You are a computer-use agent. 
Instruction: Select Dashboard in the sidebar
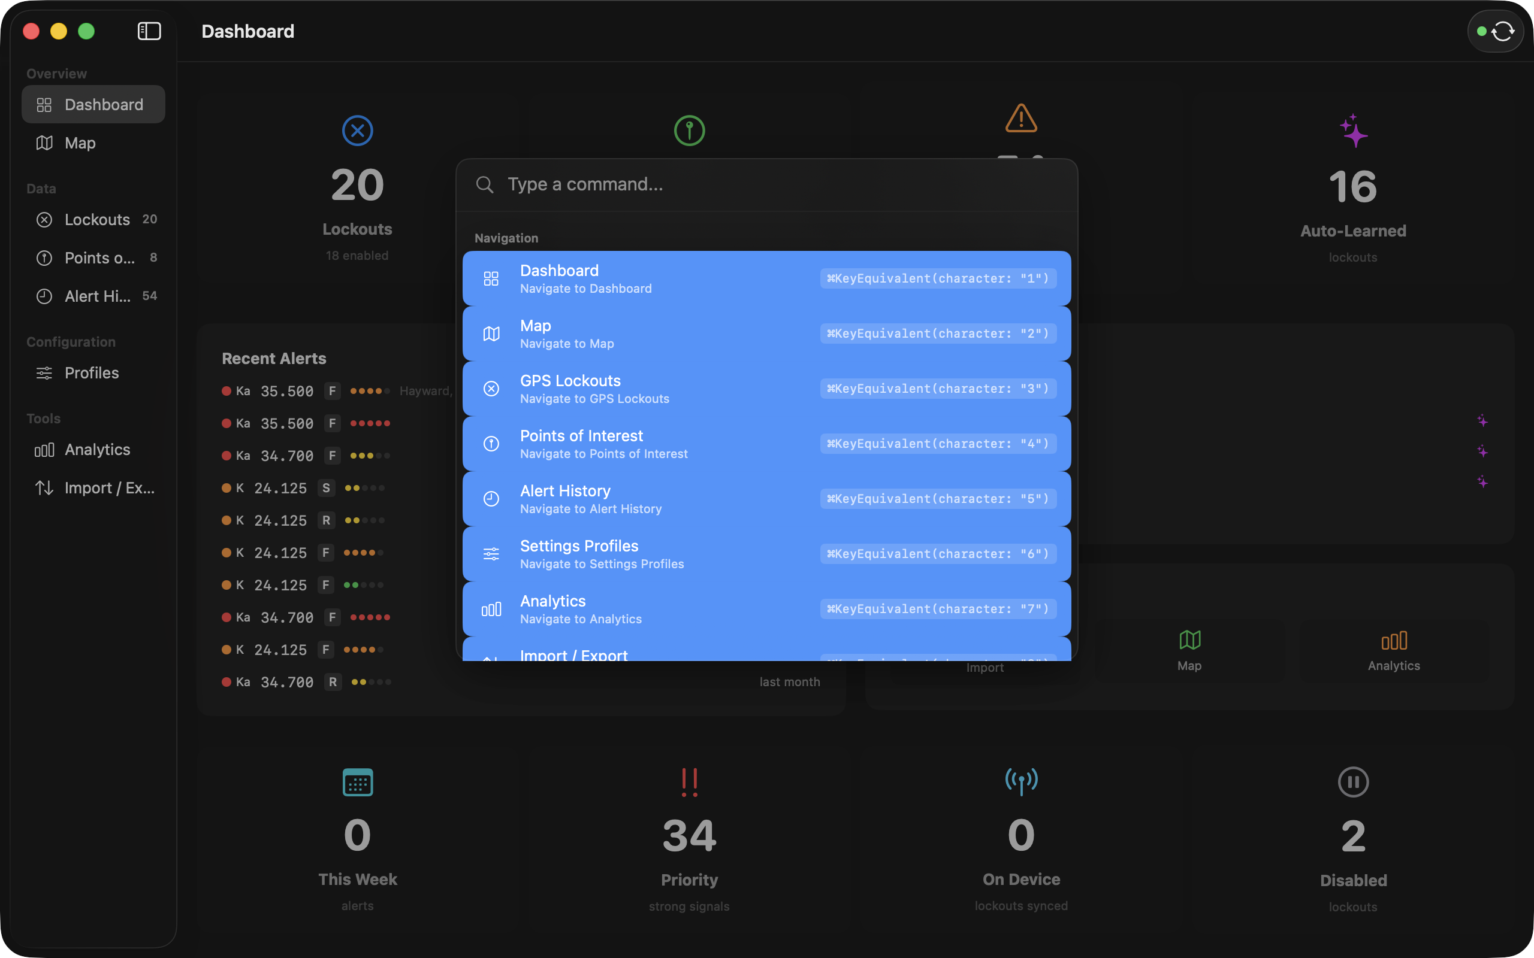pyautogui.click(x=93, y=104)
